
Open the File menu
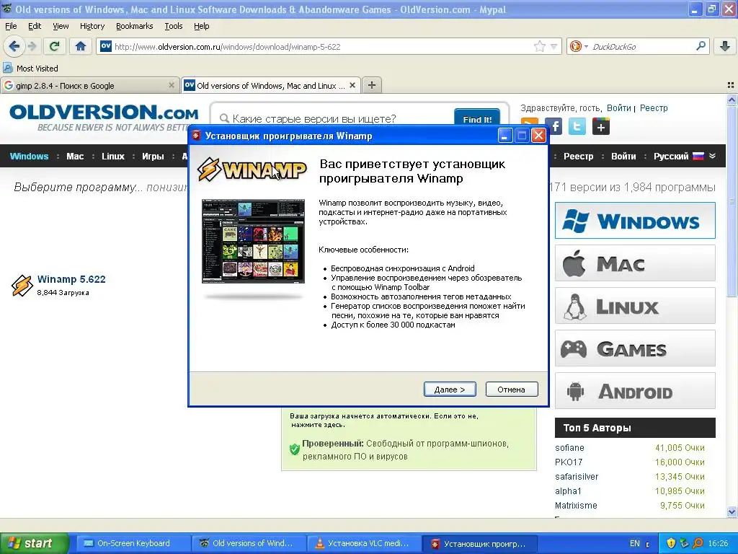pyautogui.click(x=11, y=26)
